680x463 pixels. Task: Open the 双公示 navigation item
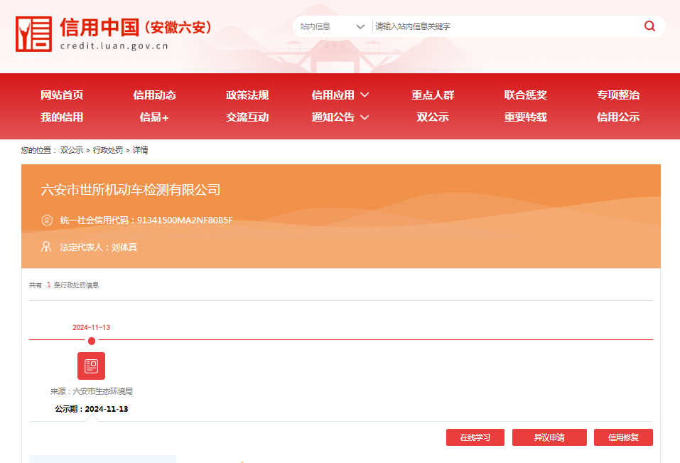click(x=433, y=117)
